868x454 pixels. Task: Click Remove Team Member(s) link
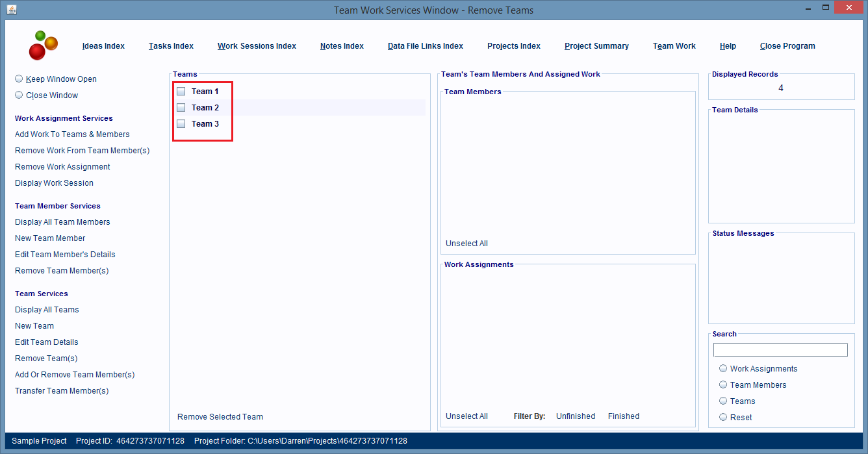pos(62,271)
